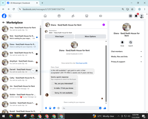Expand the Chat members section
The height and width of the screenshot is (119, 148).
point(126,51)
